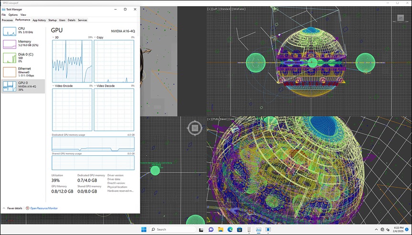The image size is (412, 235).
Task: Click the [Wireframe] viewport shading label
Action: 238,9
